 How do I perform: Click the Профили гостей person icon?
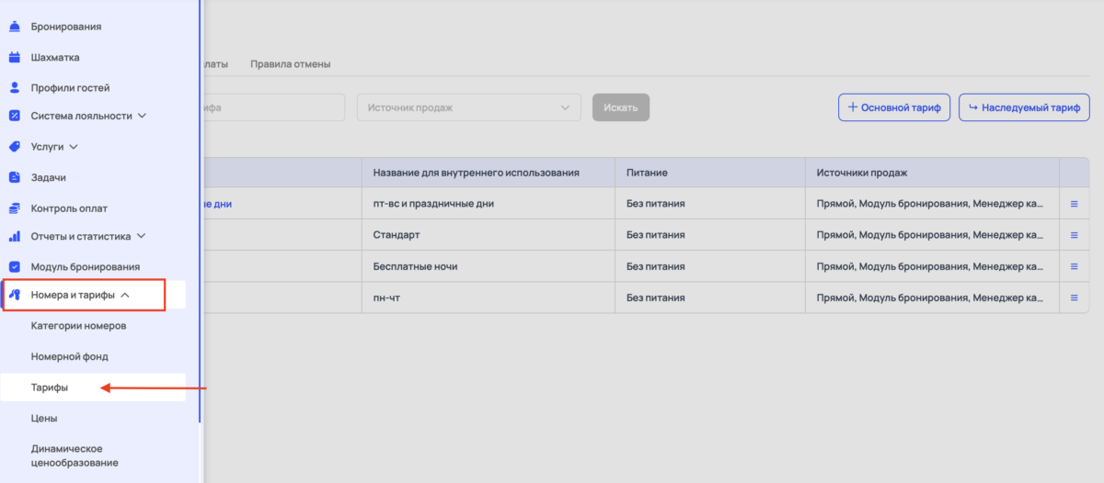pos(15,88)
